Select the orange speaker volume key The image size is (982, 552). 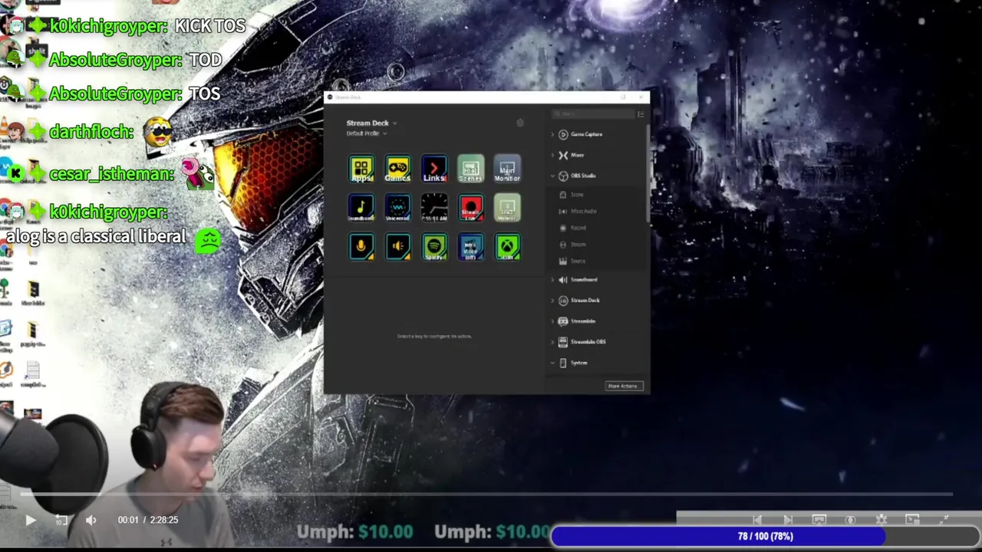[397, 247]
